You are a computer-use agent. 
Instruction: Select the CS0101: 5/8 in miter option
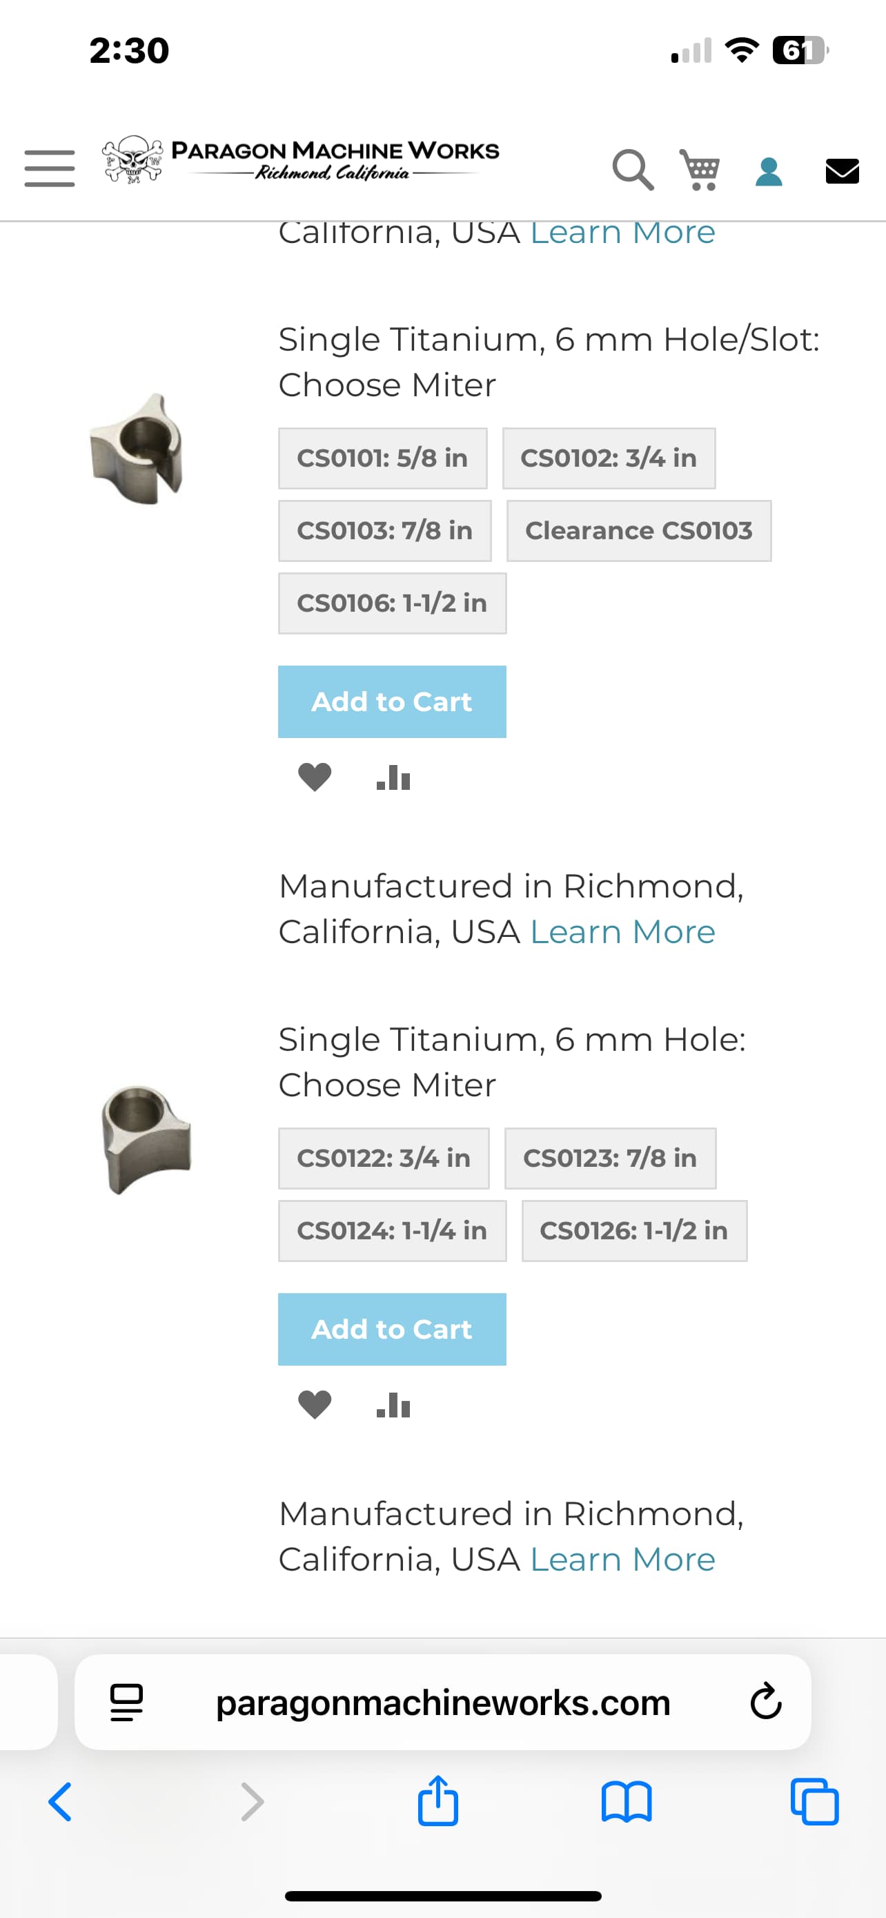coord(382,458)
